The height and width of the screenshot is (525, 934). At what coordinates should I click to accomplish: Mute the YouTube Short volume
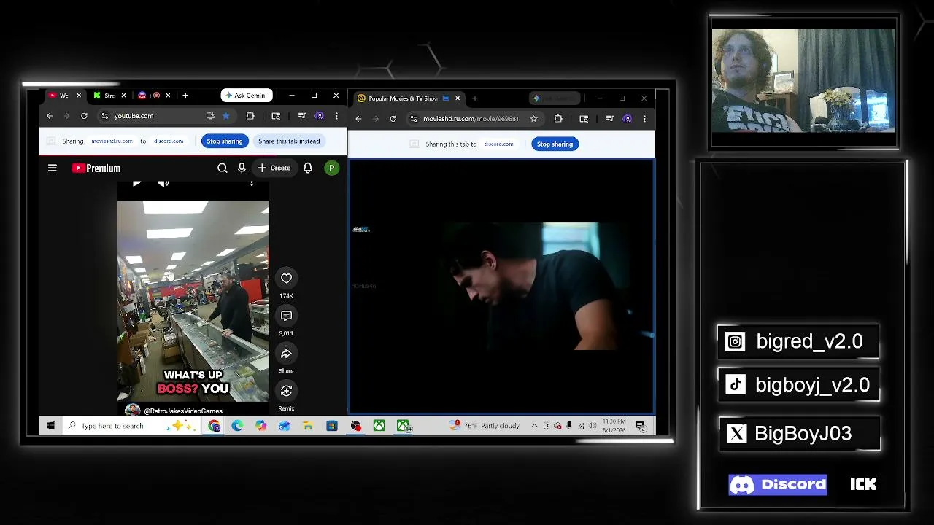(x=163, y=183)
